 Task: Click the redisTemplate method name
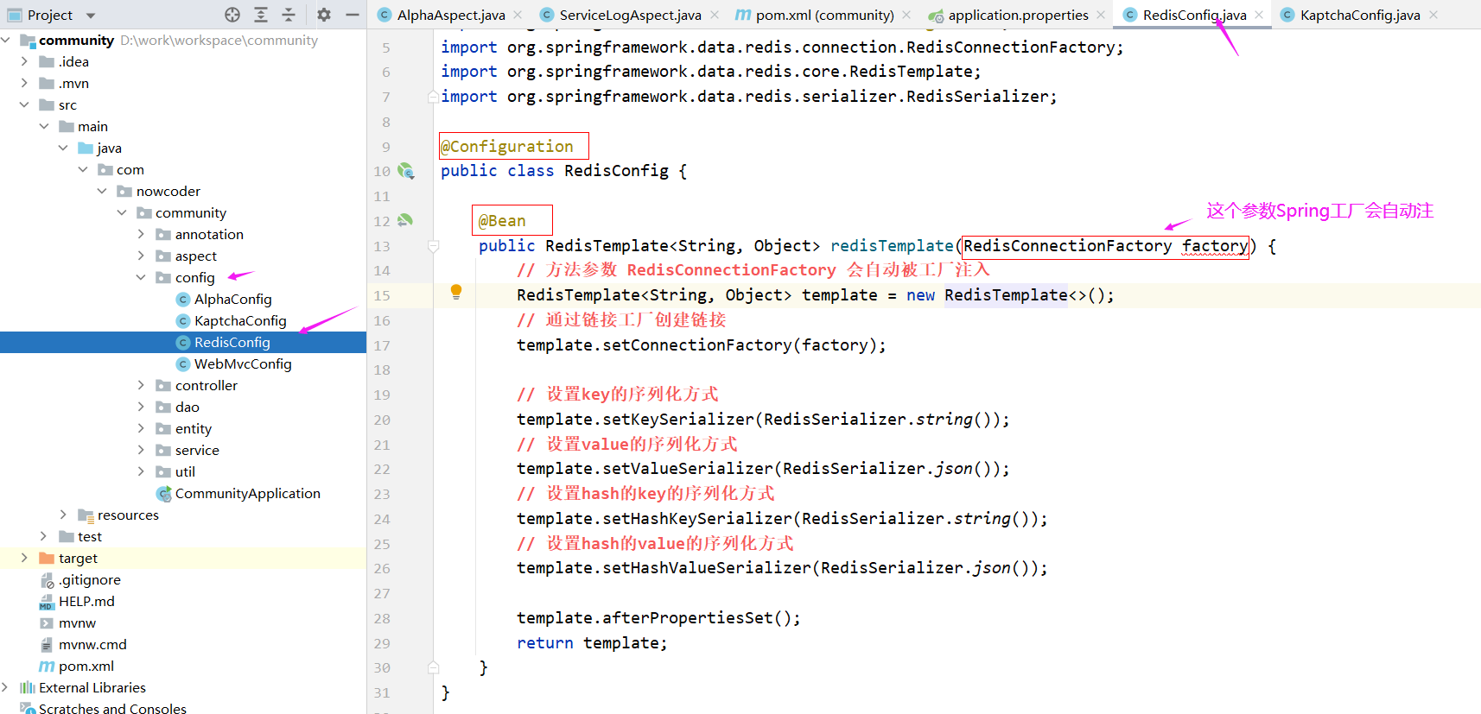click(892, 245)
